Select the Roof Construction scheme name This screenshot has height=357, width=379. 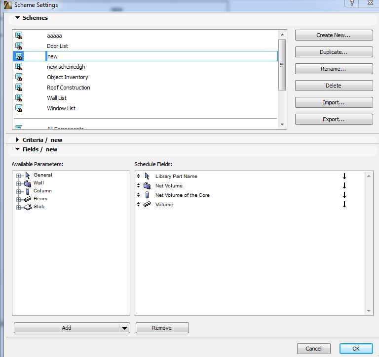(x=69, y=88)
